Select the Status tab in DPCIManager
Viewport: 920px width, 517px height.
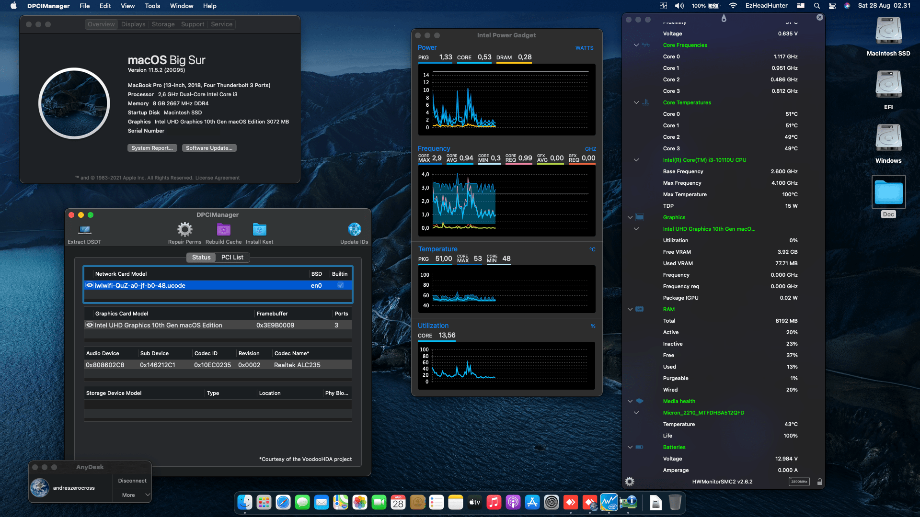[x=201, y=258]
